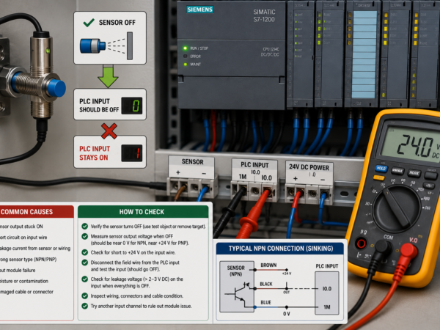The image size is (440, 330).
Task: Click the BLACK wire label in diagram
Action: (x=266, y=284)
